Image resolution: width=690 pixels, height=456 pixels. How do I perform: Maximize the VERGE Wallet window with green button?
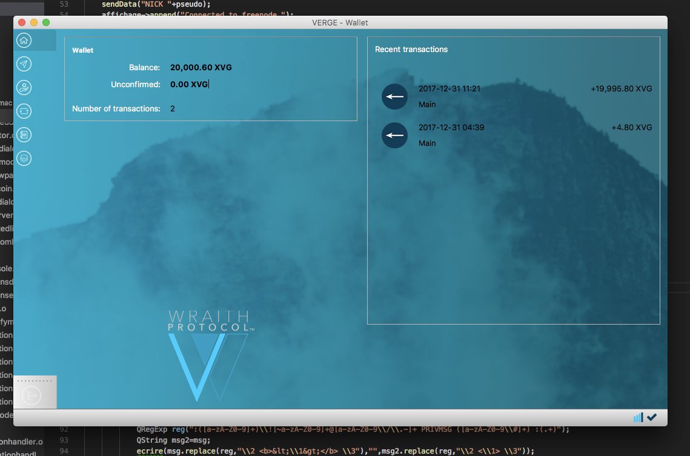click(46, 22)
